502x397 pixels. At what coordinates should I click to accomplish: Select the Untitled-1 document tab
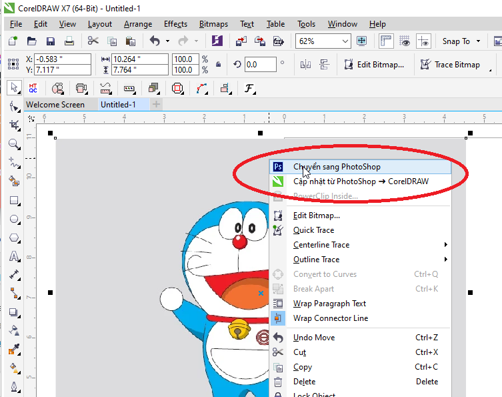pos(118,105)
